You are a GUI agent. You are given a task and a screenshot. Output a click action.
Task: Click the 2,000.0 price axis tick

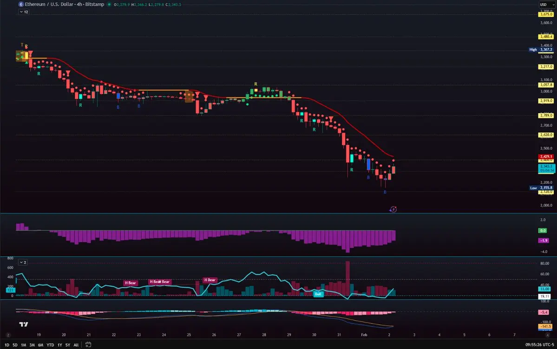[x=546, y=205]
